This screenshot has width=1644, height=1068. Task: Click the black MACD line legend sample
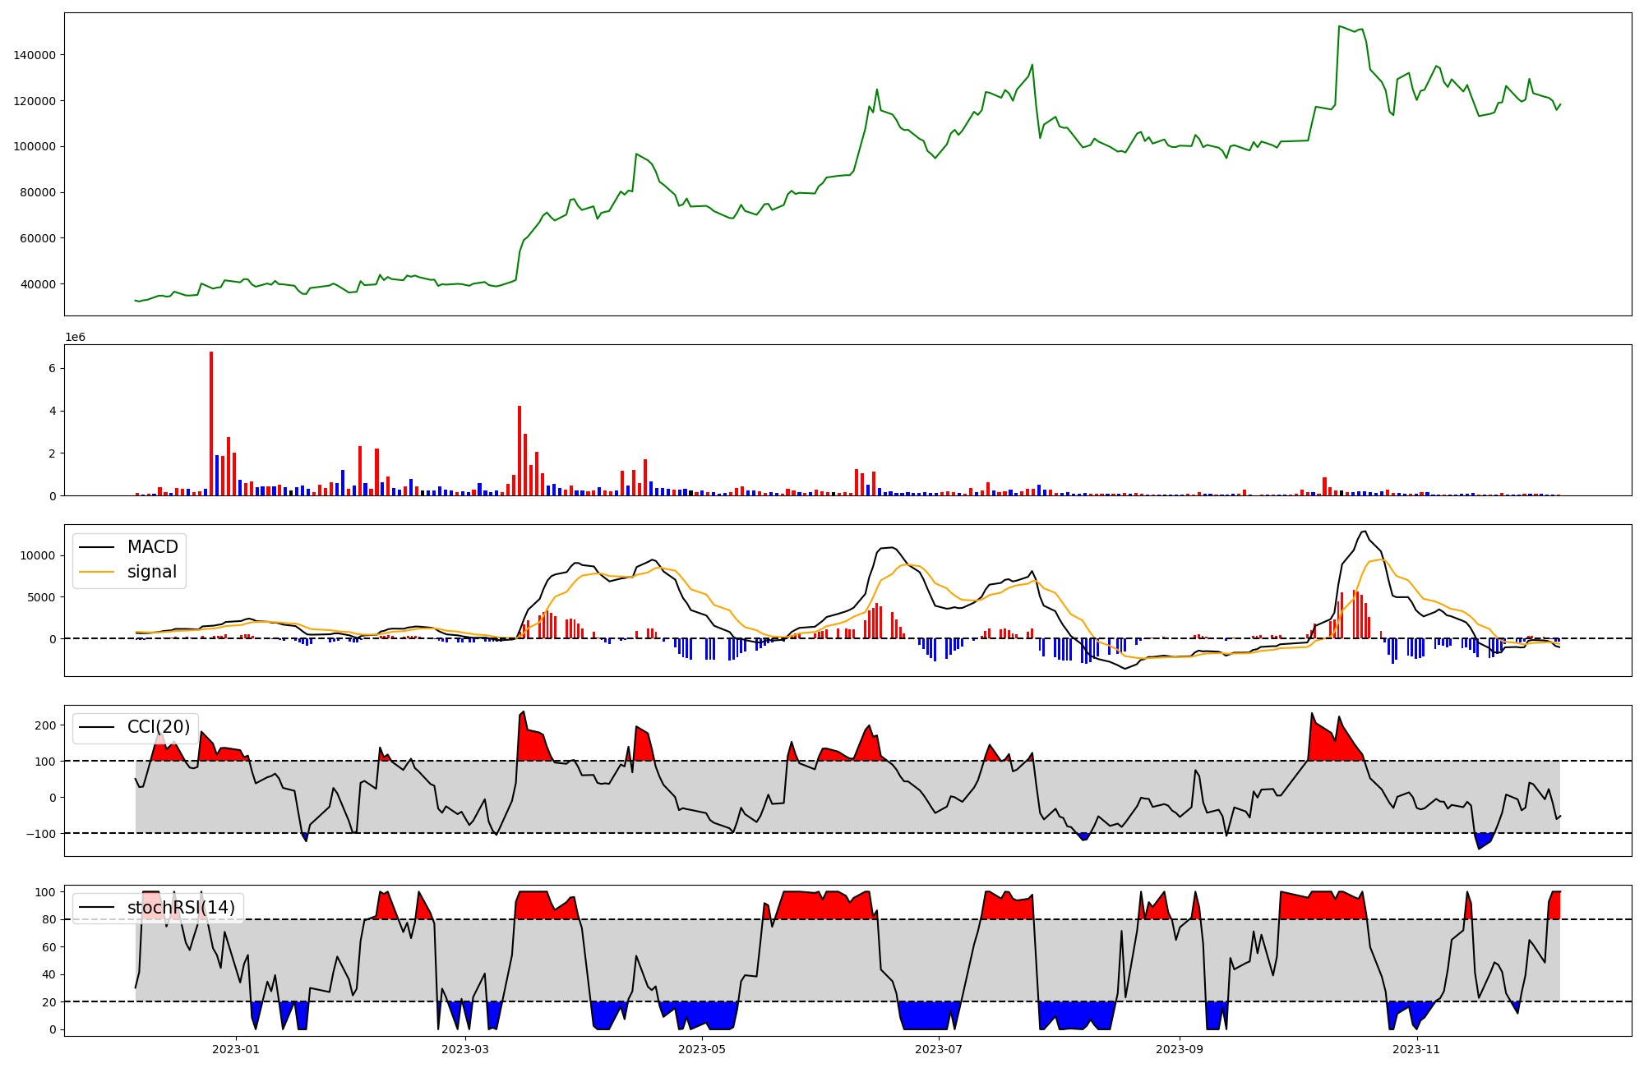96,547
